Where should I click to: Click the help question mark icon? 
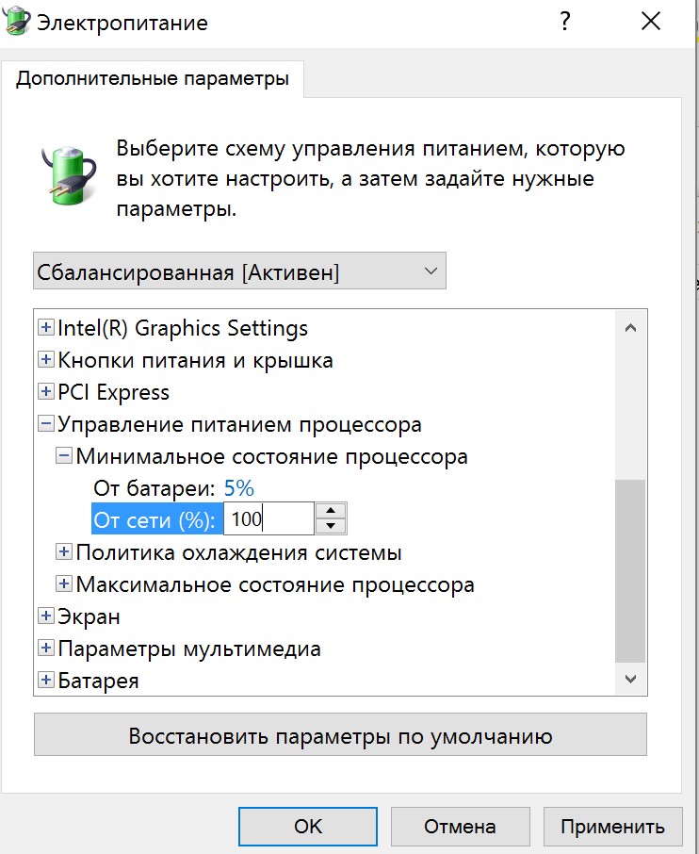565,22
